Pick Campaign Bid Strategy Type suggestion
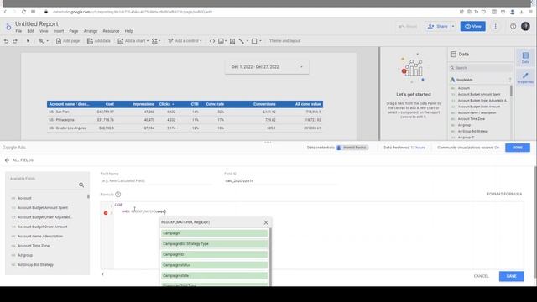Viewport: 537px width, 302px height. [x=215, y=244]
